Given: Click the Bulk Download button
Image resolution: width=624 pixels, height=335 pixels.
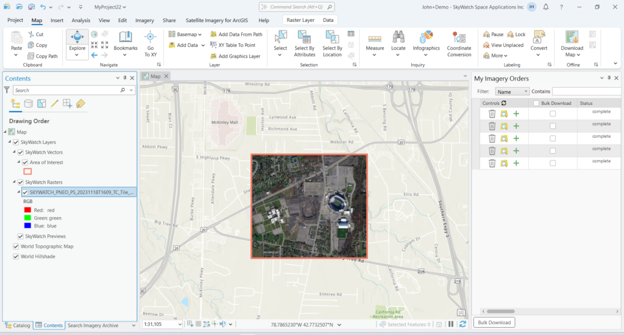Looking at the screenshot, I should 494,322.
